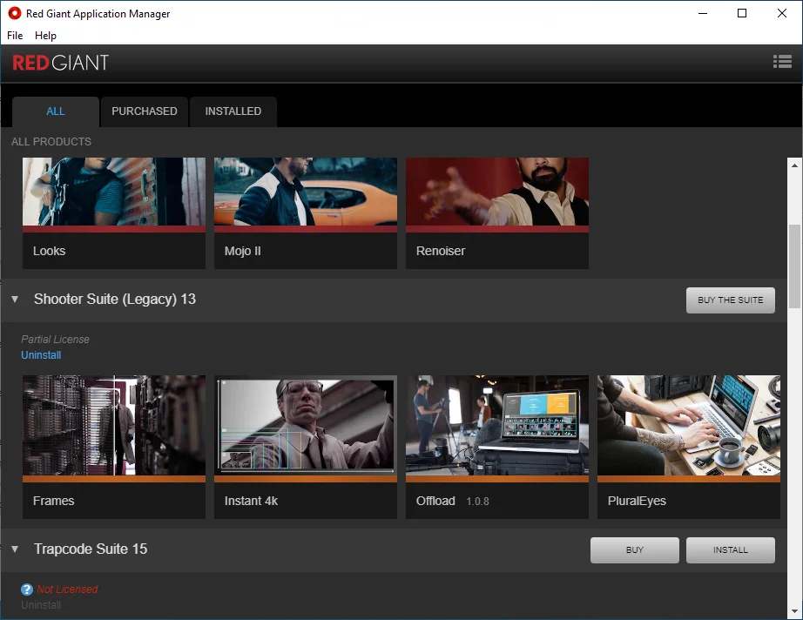The image size is (803, 620).
Task: Click the scrollbar down arrow
Action: pos(794,611)
